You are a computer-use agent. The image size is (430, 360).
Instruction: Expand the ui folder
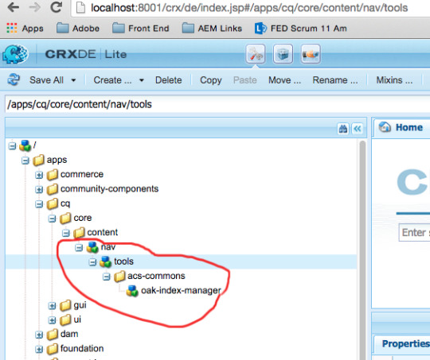click(x=52, y=320)
